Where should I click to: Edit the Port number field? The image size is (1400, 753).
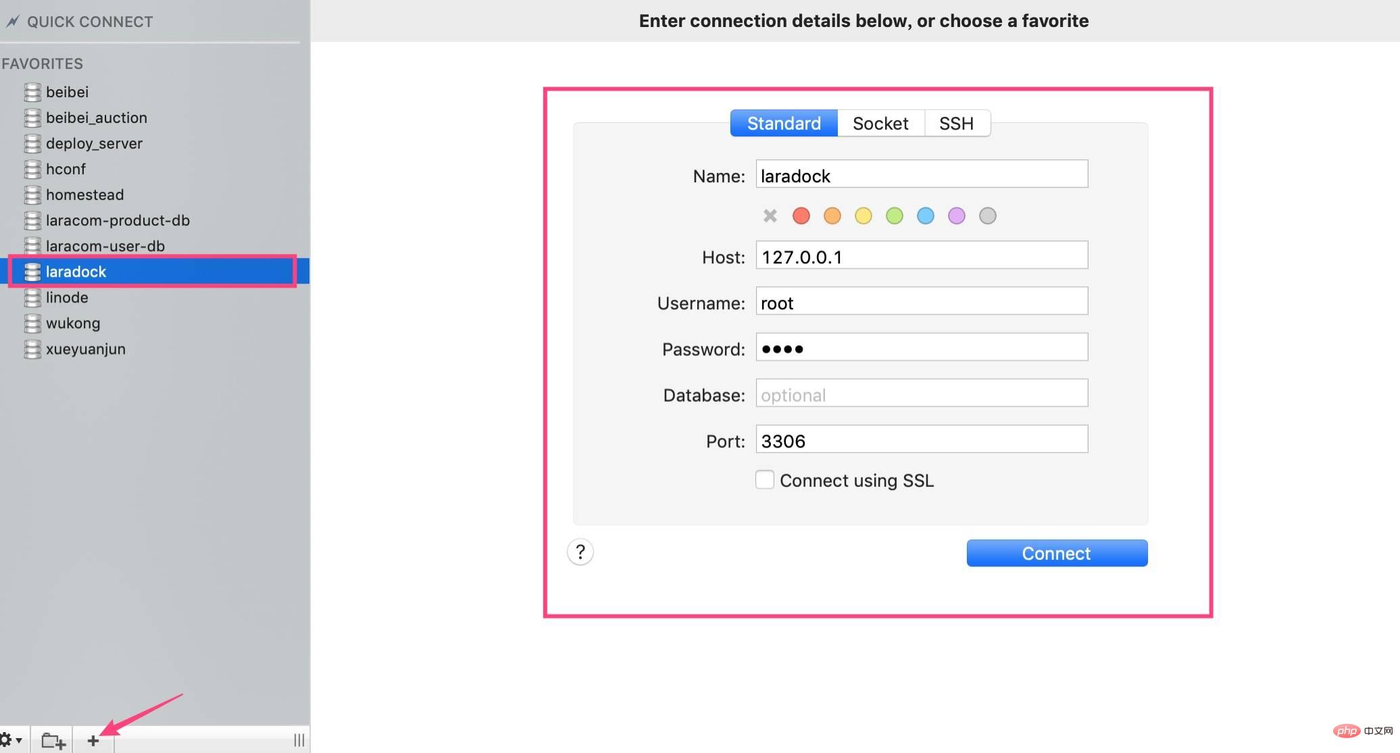click(921, 440)
